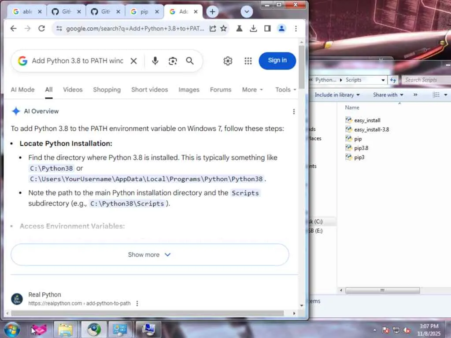Open Windows Explorer taskbar icon
This screenshot has height=338, width=451.
tap(65, 330)
